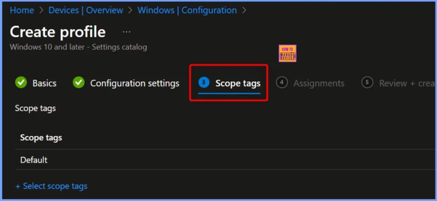The image size is (437, 201).
Task: Select the Default scope tag row
Action: coord(34,160)
